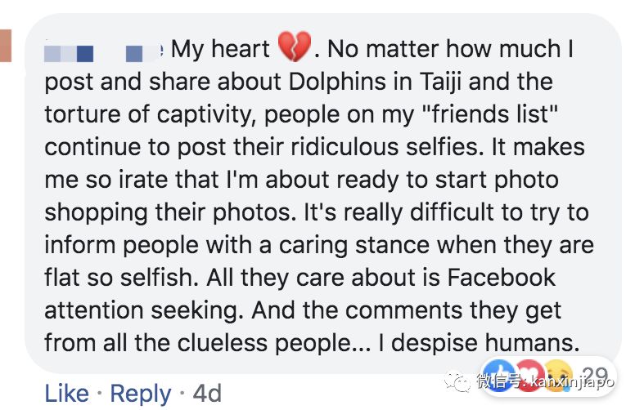This screenshot has height=410, width=635.
Task: Click the commenter avatar at the left edge
Action: (x=5, y=45)
